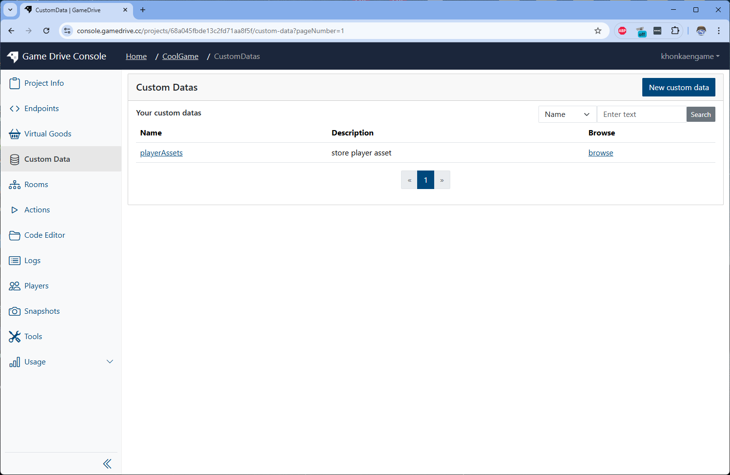Click the Project Info clipboard icon
Viewport: 730px width, 475px height.
coord(15,83)
